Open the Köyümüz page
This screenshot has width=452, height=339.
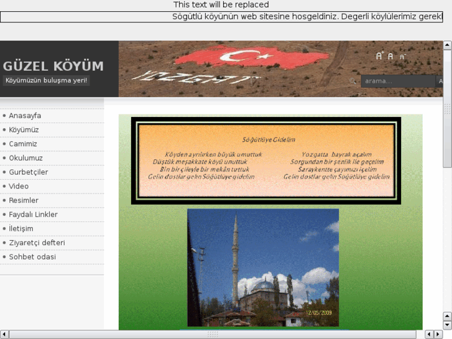pos(24,130)
